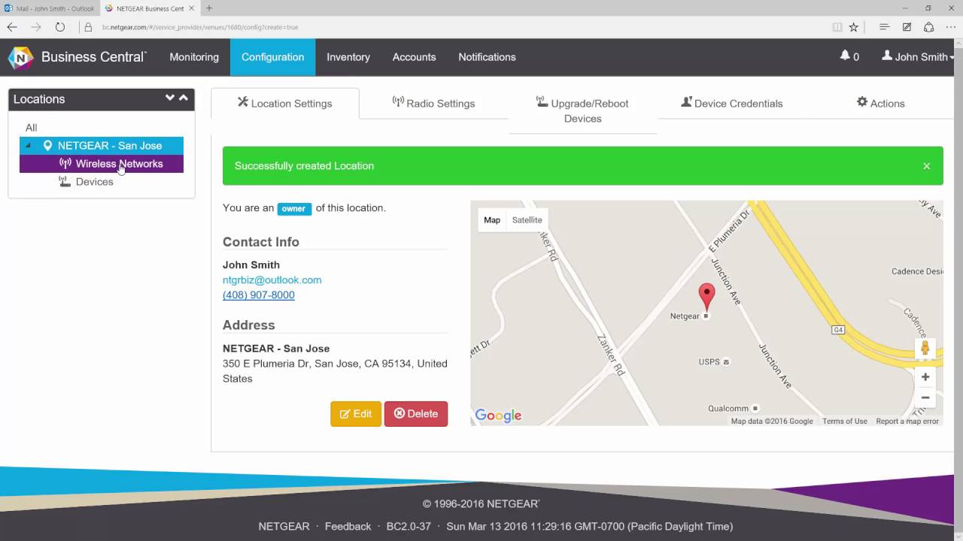Screen dimensions: 963x541
Task: Click the Feedback footer link
Action: pos(348,527)
